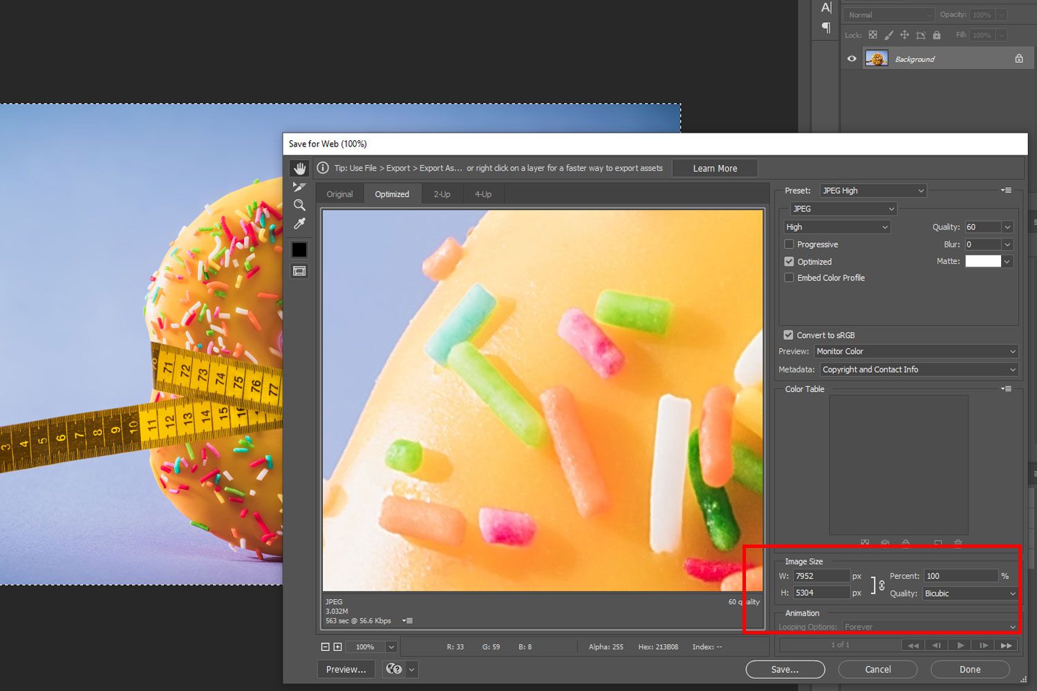
Task: Open the Paragraph panel icon
Action: coord(826,28)
